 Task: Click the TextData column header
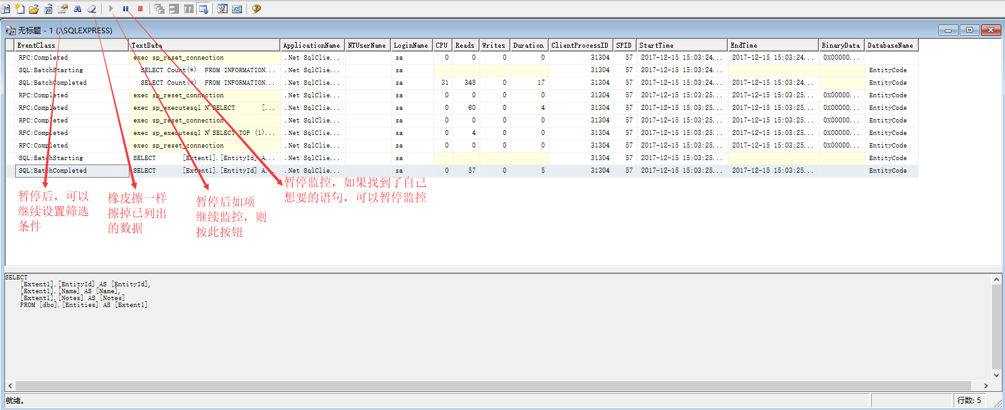(x=204, y=45)
